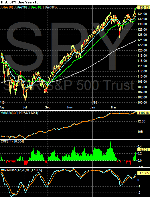This screenshot has height=198, width=150.
Task: Click the current price tag 136.43
Action: coord(143,8)
